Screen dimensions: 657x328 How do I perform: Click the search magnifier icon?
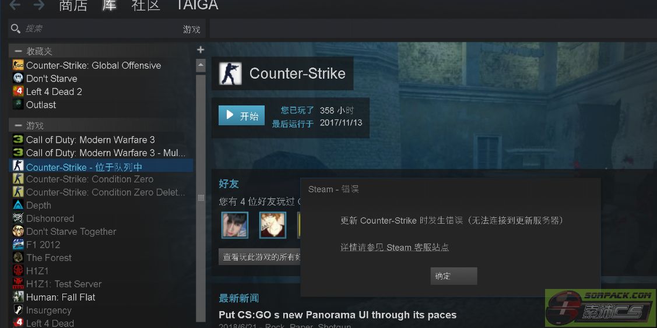click(x=16, y=29)
